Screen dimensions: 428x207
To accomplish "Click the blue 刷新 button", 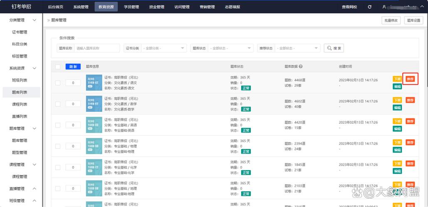I will [x=73, y=67].
